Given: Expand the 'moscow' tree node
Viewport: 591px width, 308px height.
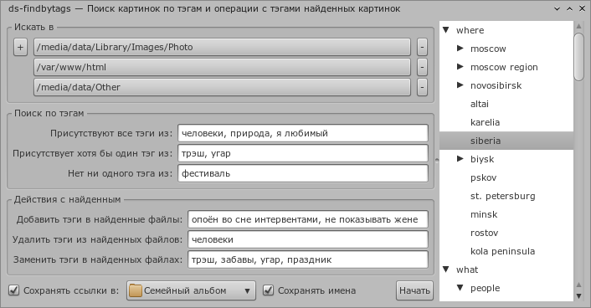Looking at the screenshot, I should (460, 49).
